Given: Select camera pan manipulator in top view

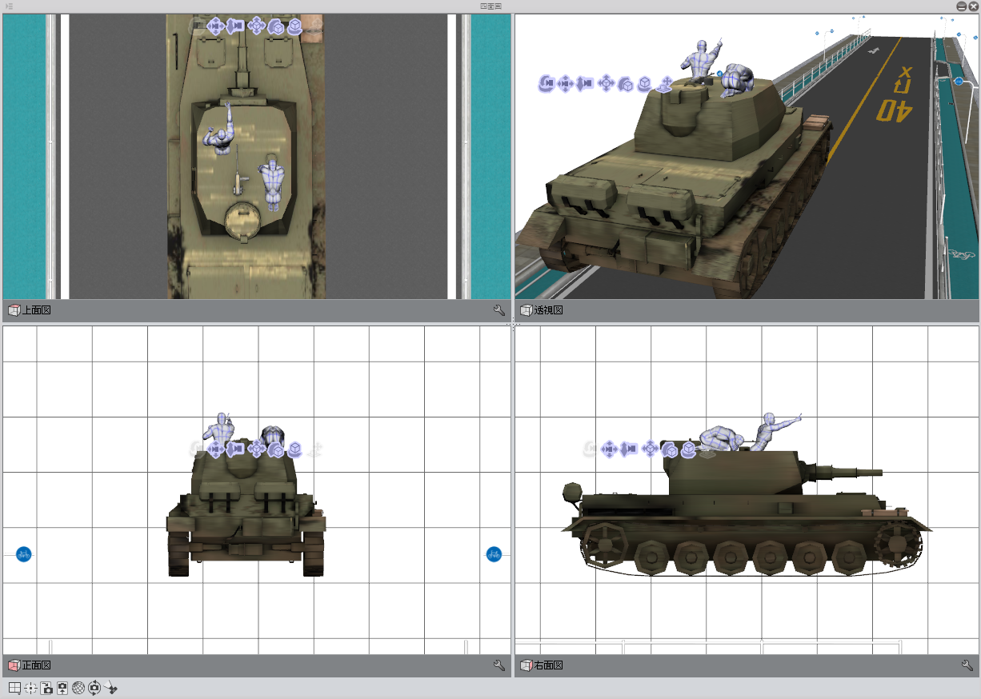Looking at the screenshot, I should [x=214, y=26].
